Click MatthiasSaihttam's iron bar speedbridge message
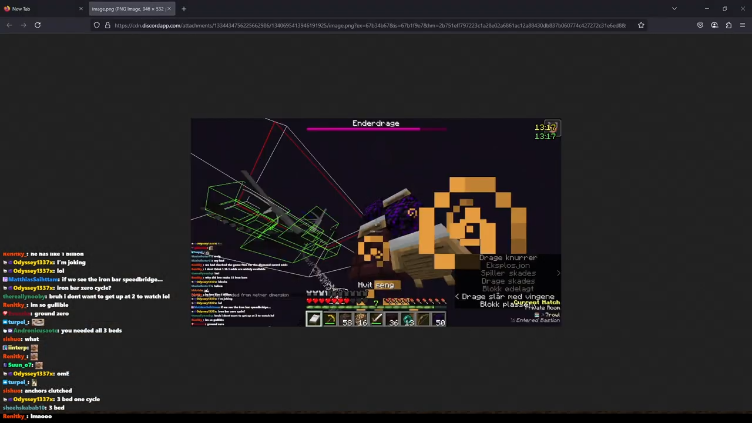 click(x=83, y=280)
